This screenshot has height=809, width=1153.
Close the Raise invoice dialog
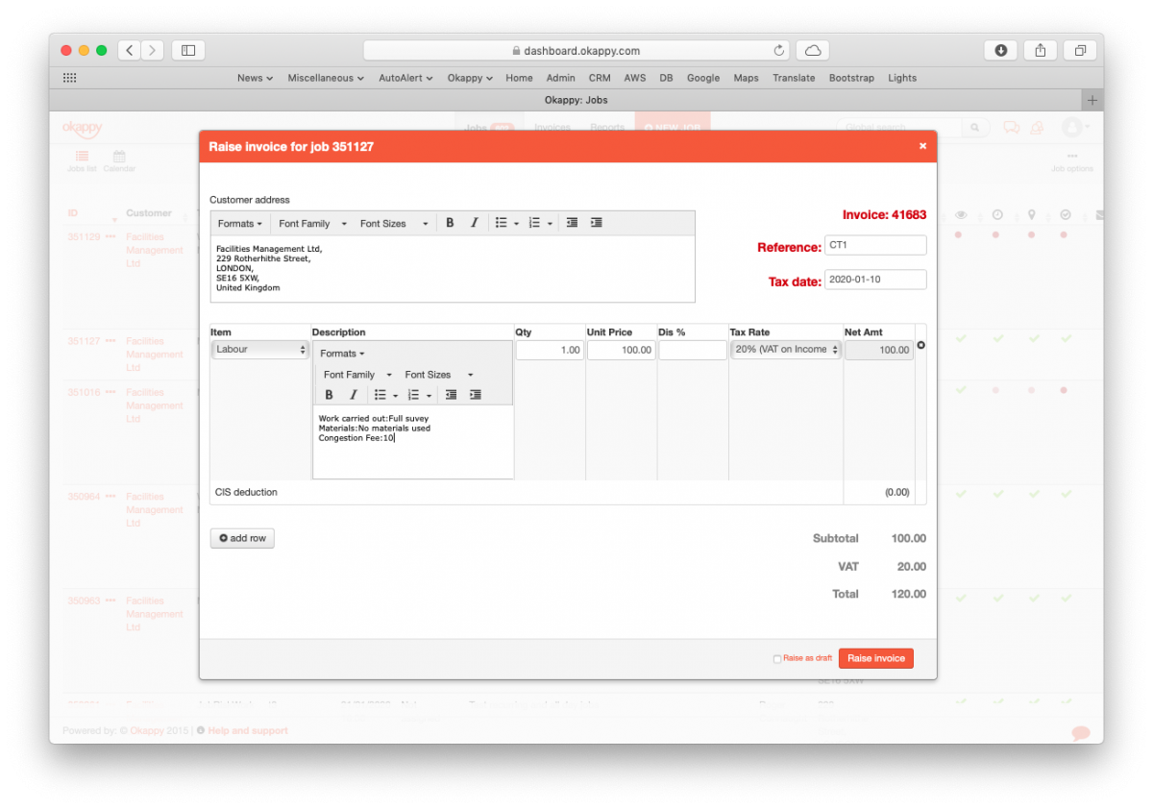point(922,146)
